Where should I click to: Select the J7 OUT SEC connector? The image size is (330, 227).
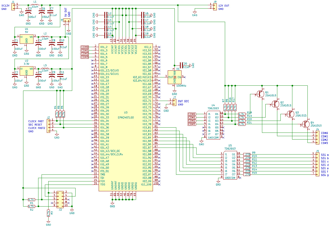click(x=174, y=102)
